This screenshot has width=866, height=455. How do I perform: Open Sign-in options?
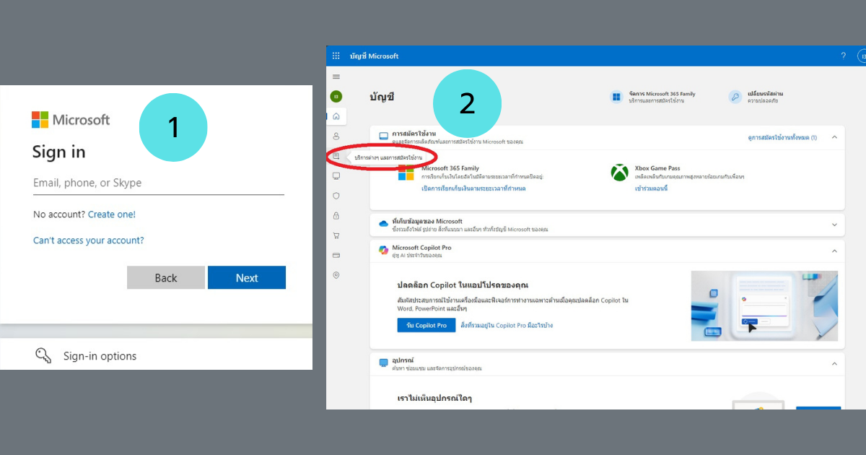click(100, 356)
